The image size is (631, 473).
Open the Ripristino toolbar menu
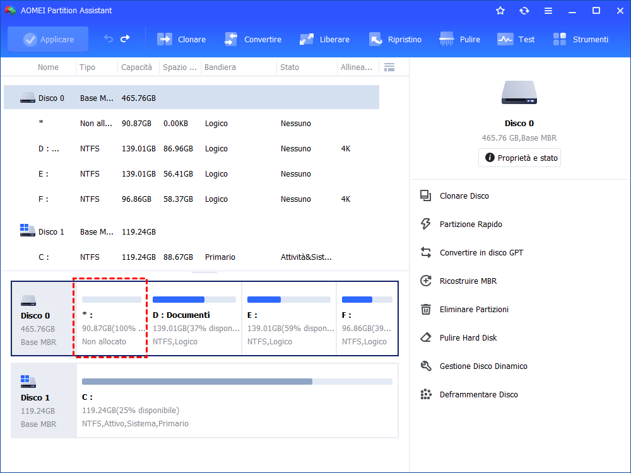pyautogui.click(x=395, y=39)
